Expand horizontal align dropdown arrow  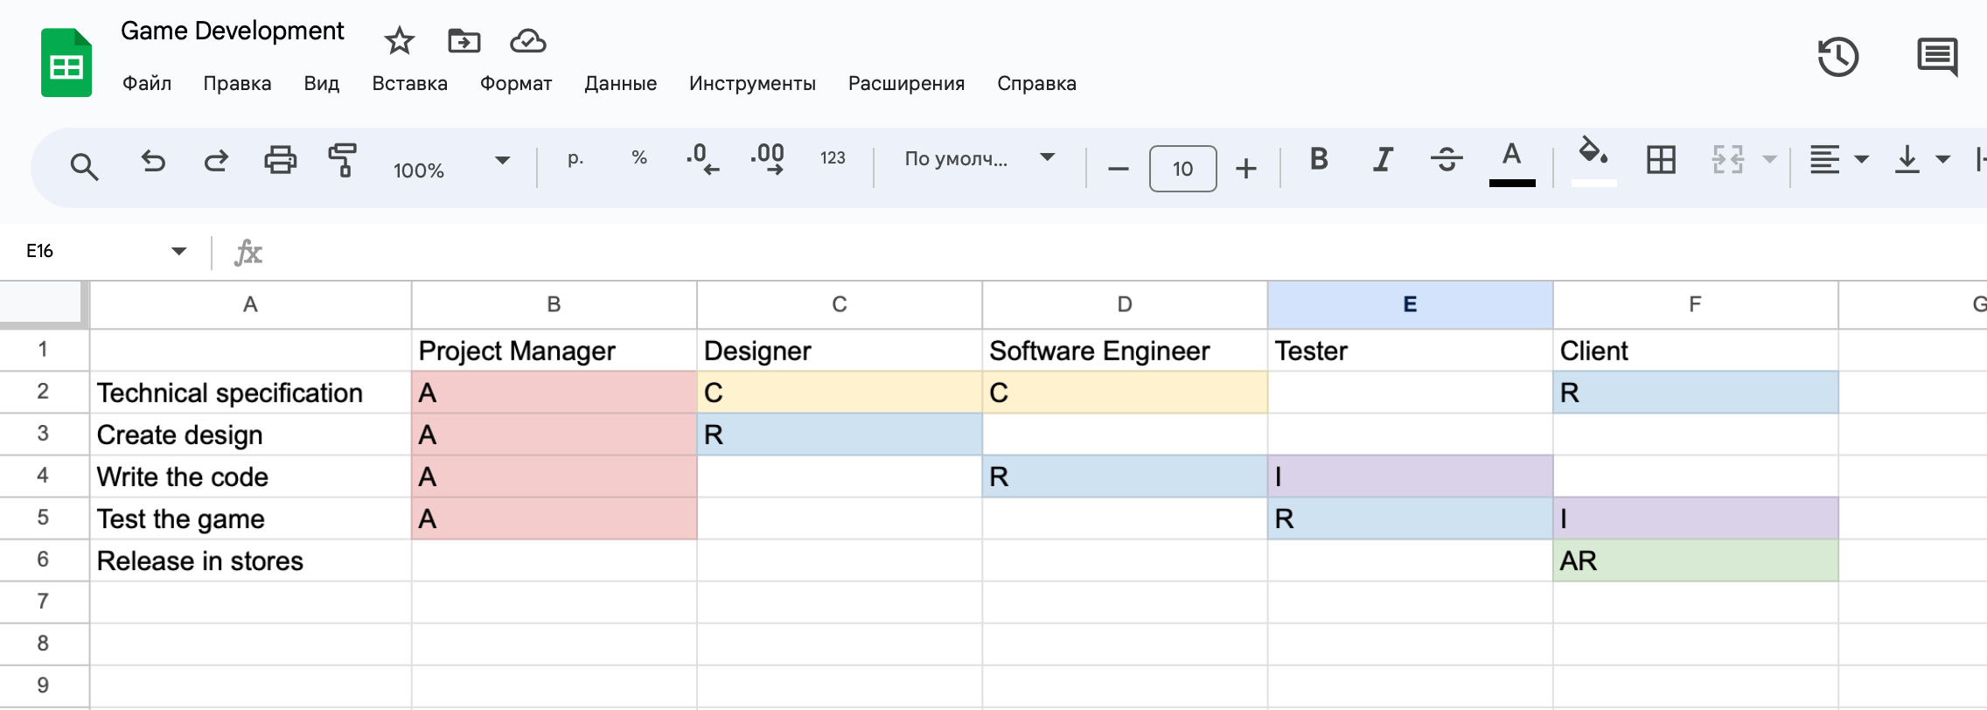click(1862, 160)
